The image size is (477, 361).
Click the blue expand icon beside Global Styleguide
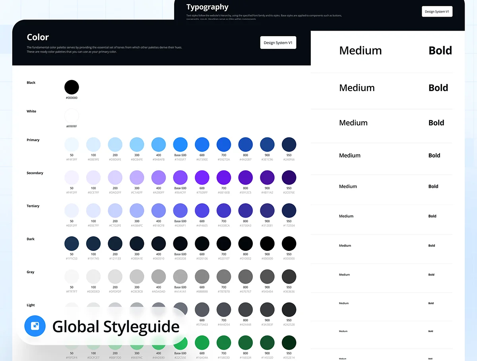click(x=35, y=326)
